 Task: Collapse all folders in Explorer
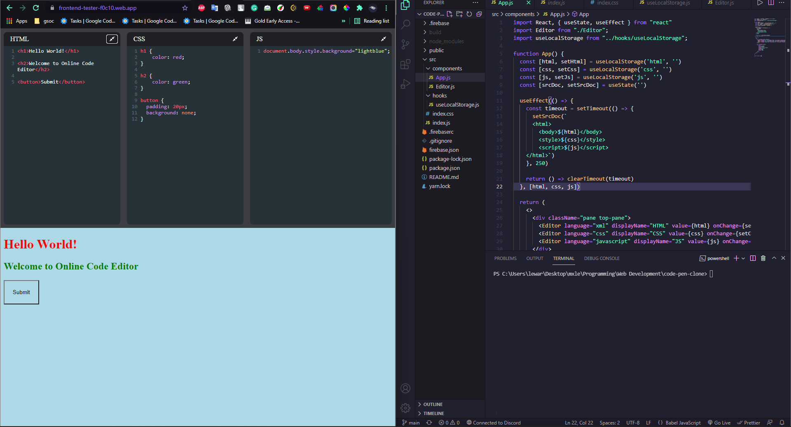click(479, 14)
